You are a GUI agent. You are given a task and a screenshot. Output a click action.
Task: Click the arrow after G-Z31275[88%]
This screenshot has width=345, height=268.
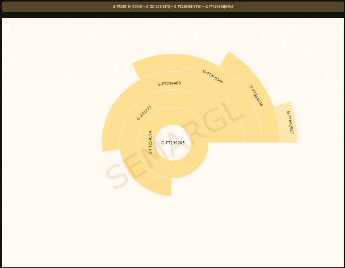tap(171, 7)
